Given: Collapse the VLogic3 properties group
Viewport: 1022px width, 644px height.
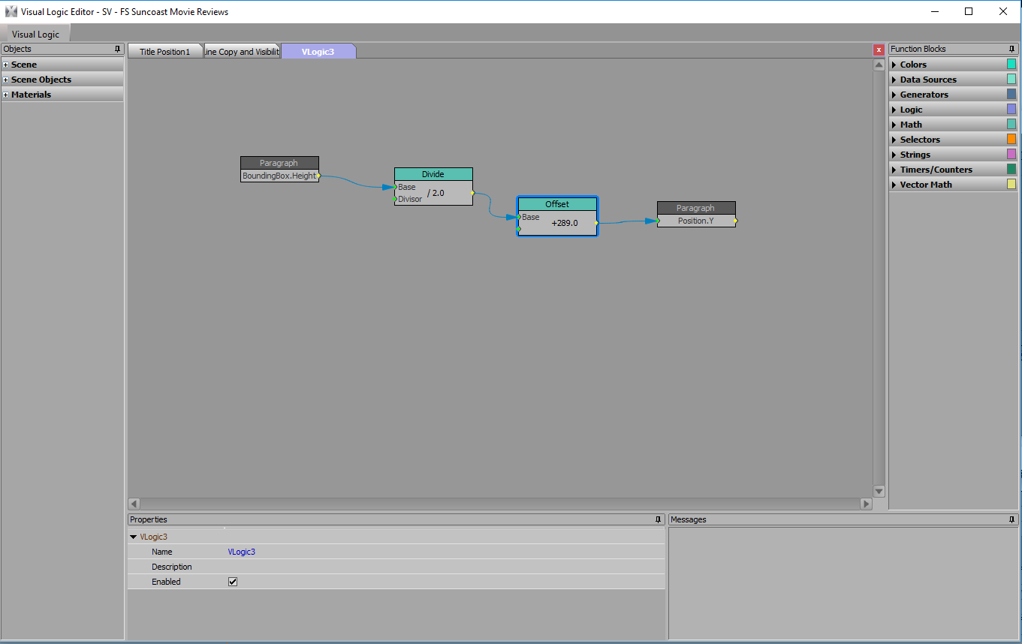Looking at the screenshot, I should [x=133, y=537].
